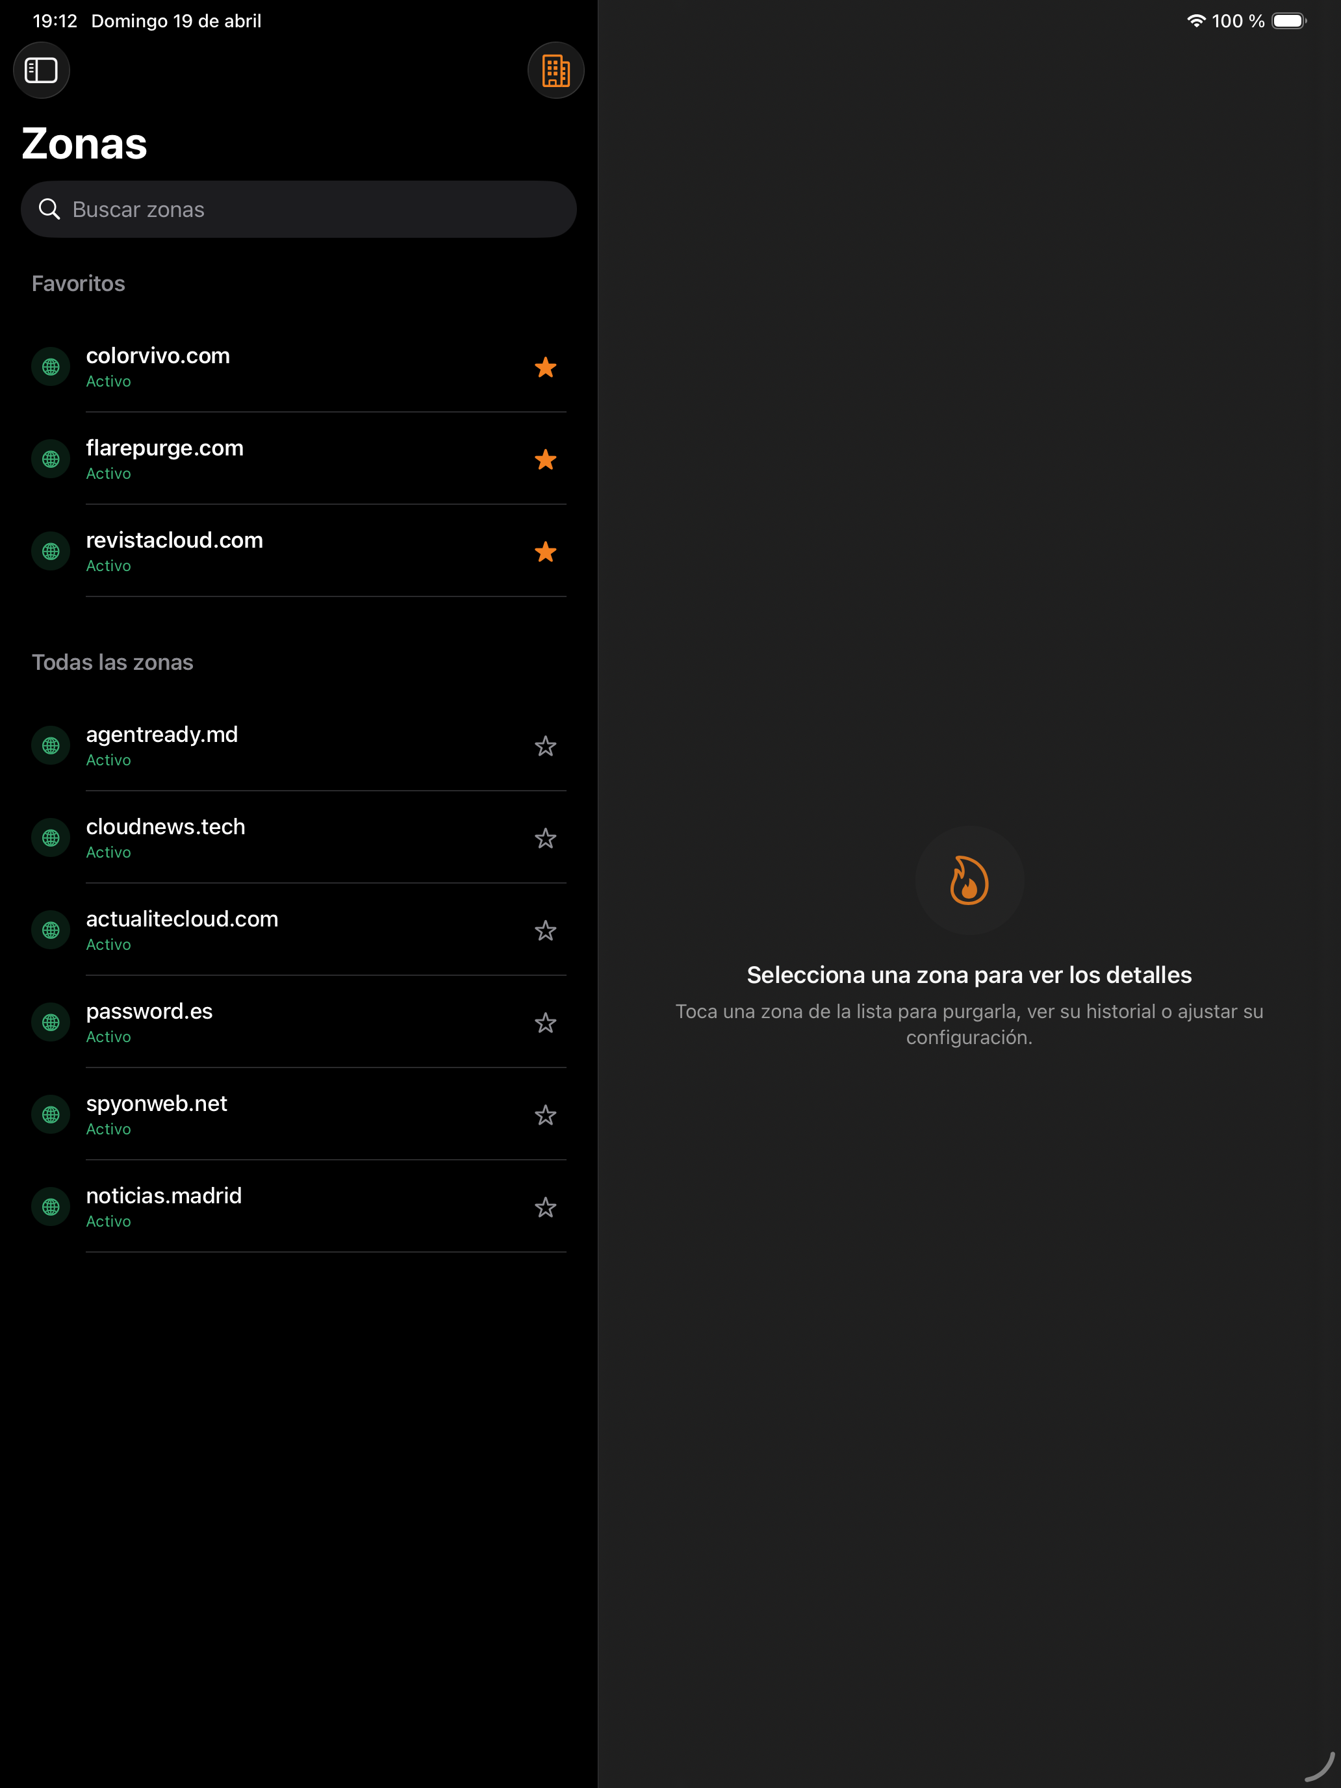Viewport: 1341px width, 1788px height.
Task: Click the flame icon in details pane
Action: pos(968,880)
